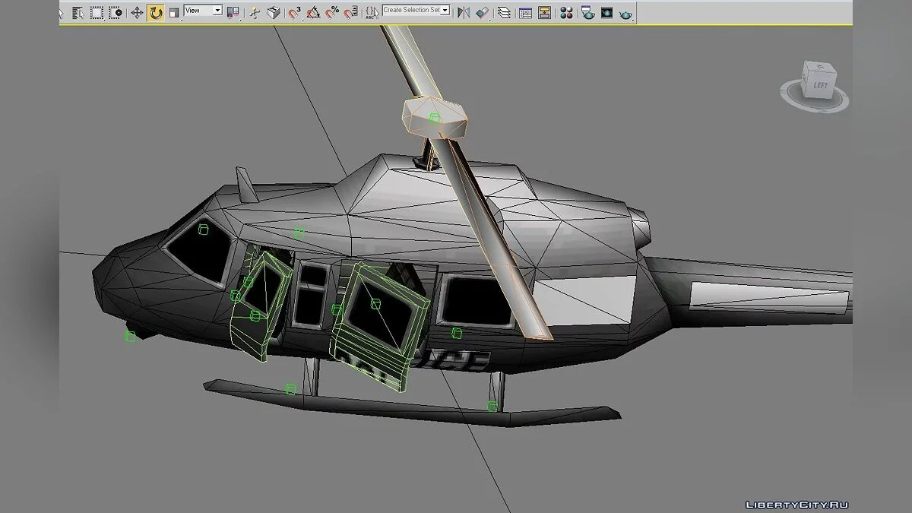
Task: Show the Rendered Frame Window
Action: [606, 12]
